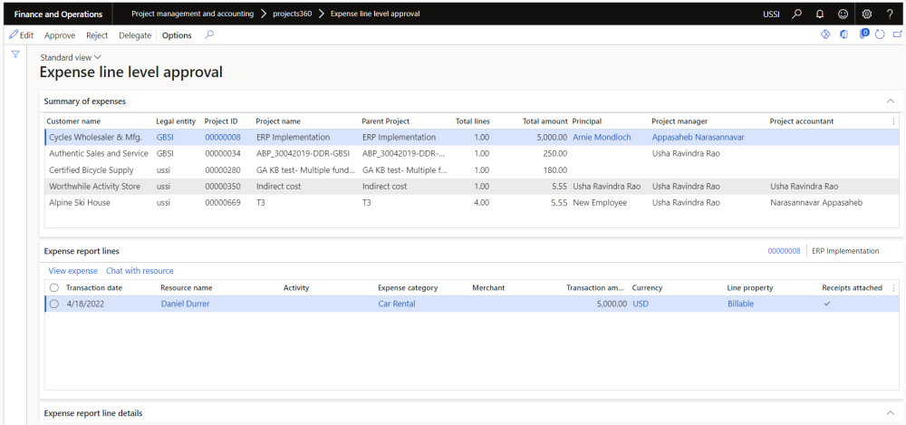Expand the Standard view dropdown
The width and height of the screenshot is (906, 425).
pos(71,57)
